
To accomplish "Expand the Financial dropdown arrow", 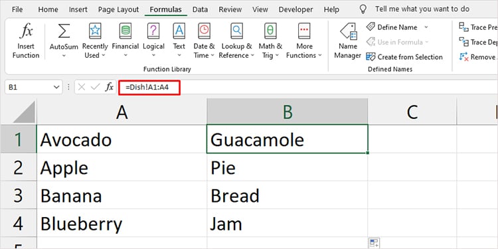I will click(125, 55).
